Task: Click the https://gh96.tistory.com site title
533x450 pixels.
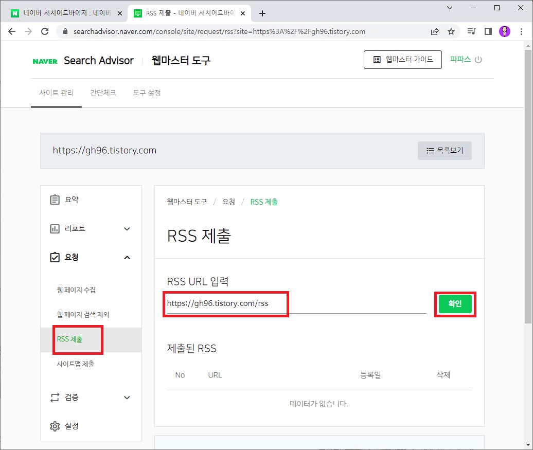Action: pos(104,150)
